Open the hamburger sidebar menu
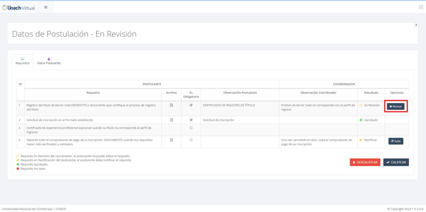 pyautogui.click(x=45, y=7)
